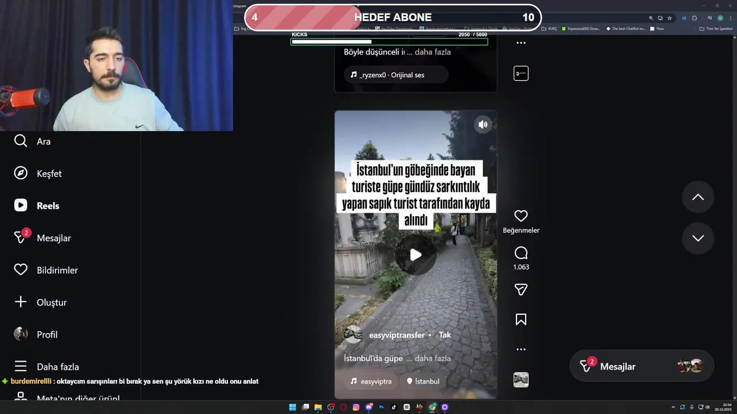Mute the reel with the speaker icon

click(x=483, y=124)
